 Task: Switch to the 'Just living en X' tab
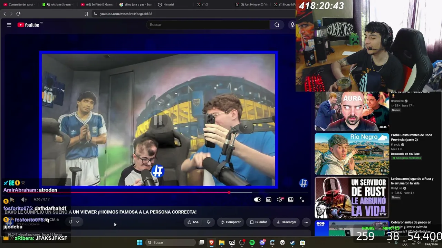pyautogui.click(x=251, y=4)
